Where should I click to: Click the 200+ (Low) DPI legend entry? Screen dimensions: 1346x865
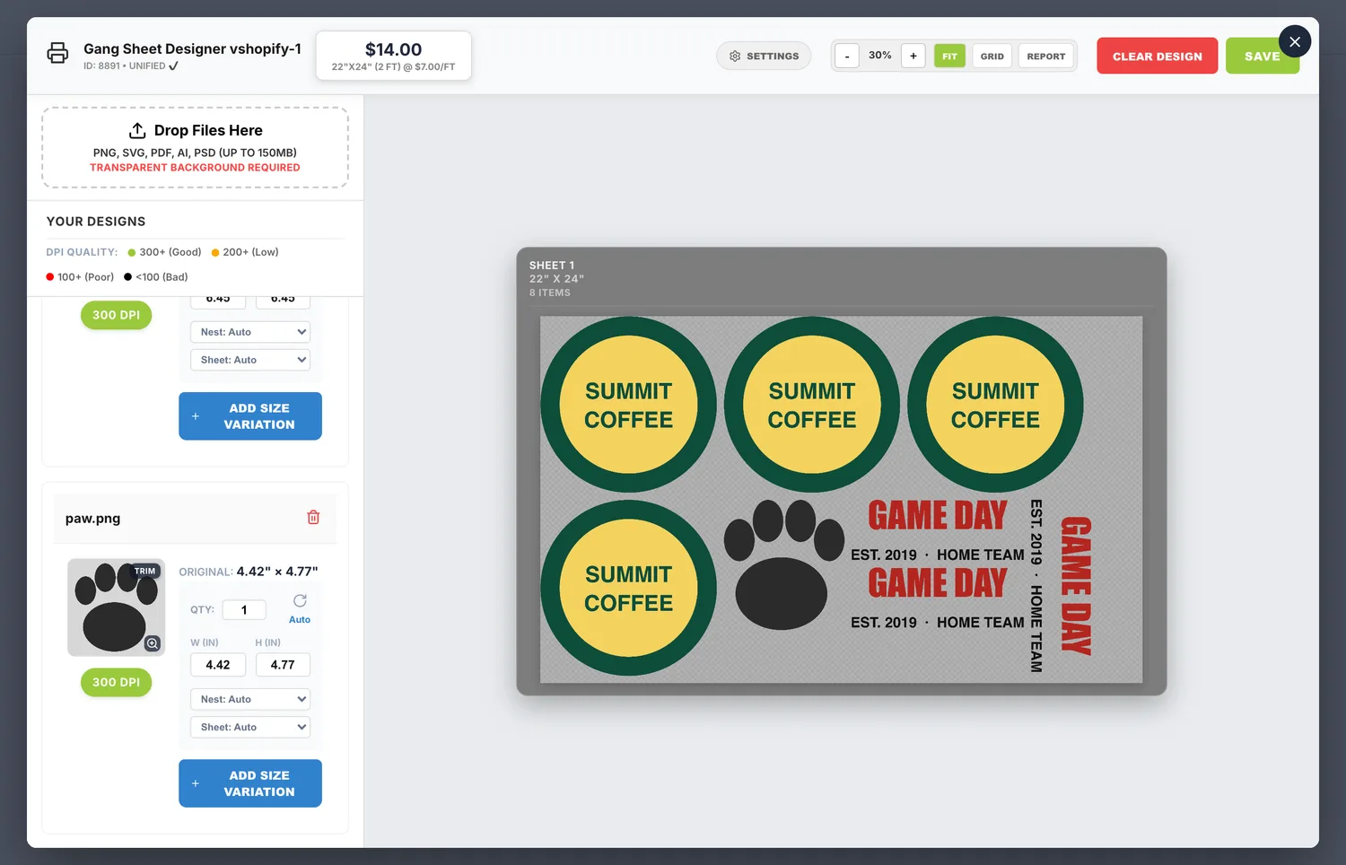point(245,252)
